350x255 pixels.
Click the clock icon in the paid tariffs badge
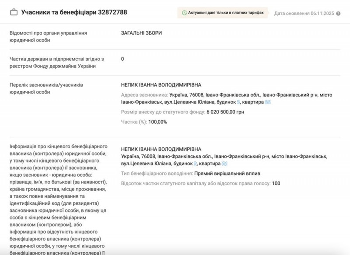coord(184,13)
